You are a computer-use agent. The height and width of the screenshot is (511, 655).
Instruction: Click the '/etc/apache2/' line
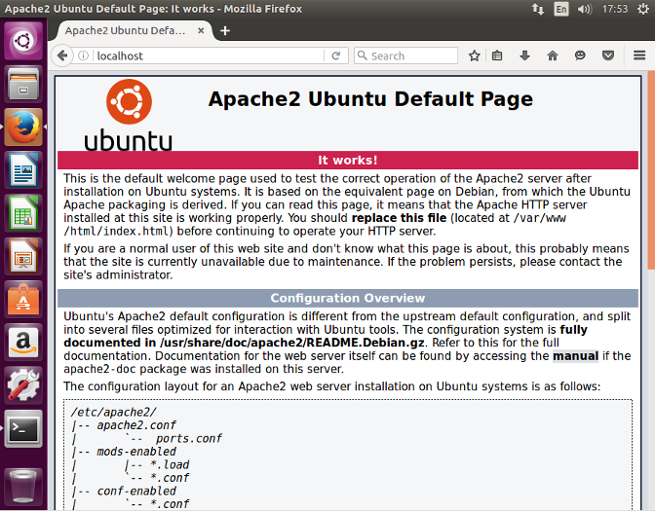pos(113,412)
